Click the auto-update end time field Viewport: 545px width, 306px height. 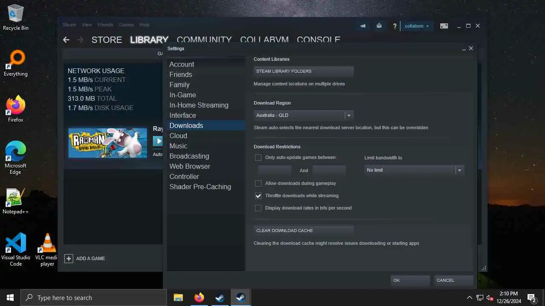coord(329,170)
